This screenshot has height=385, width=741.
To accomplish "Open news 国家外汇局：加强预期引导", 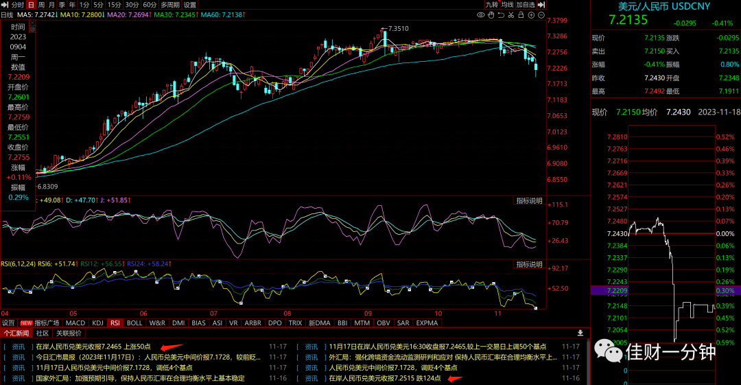I will point(141,378).
